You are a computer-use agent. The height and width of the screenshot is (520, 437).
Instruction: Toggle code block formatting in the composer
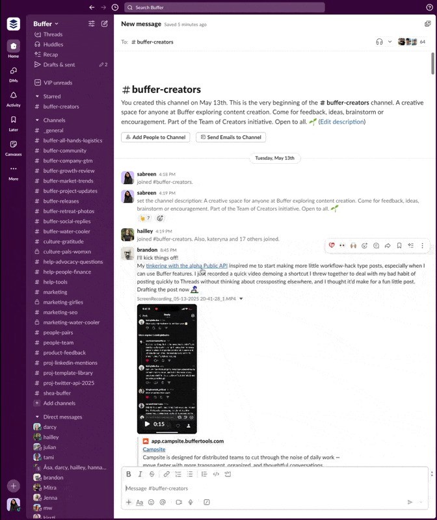[228, 474]
